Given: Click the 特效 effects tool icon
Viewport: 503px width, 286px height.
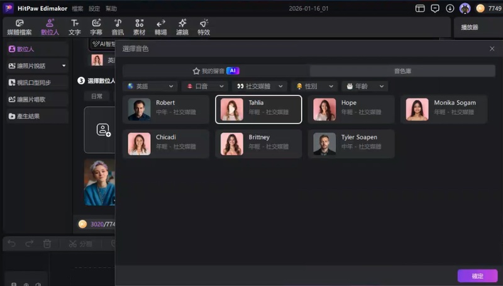Looking at the screenshot, I should point(204,26).
